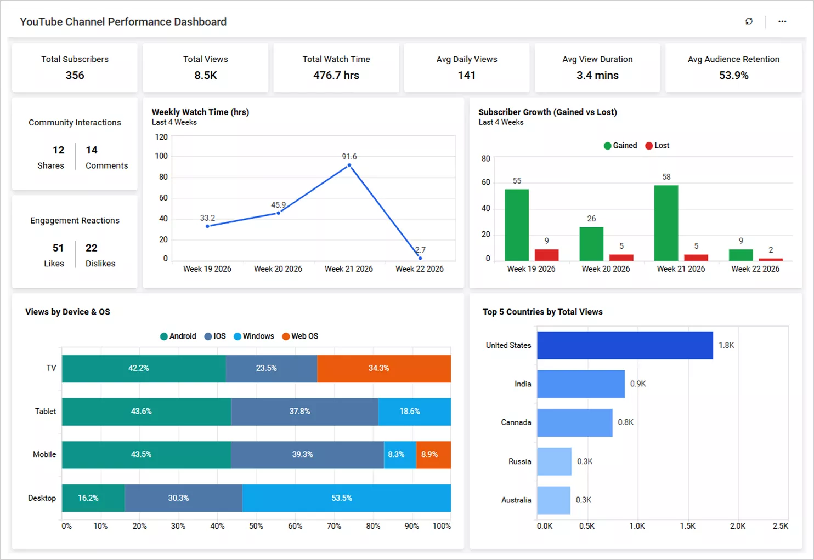
Task: Toggle the Gained legend item
Action: click(x=620, y=146)
